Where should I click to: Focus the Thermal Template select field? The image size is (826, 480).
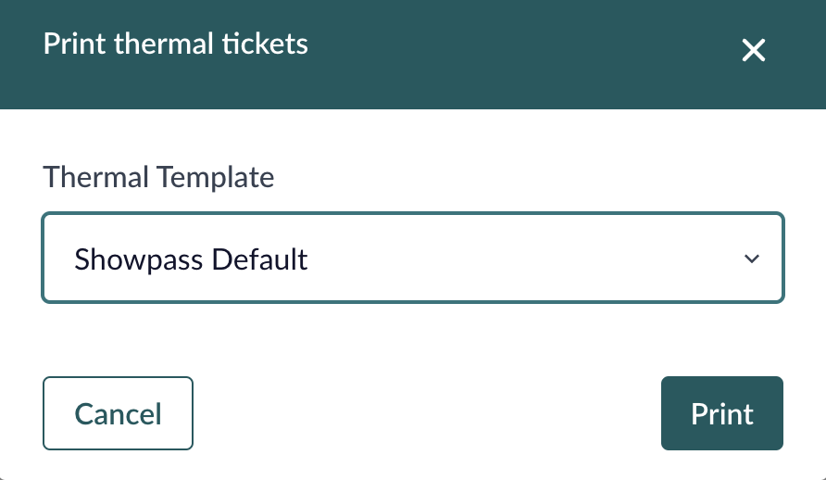point(413,258)
